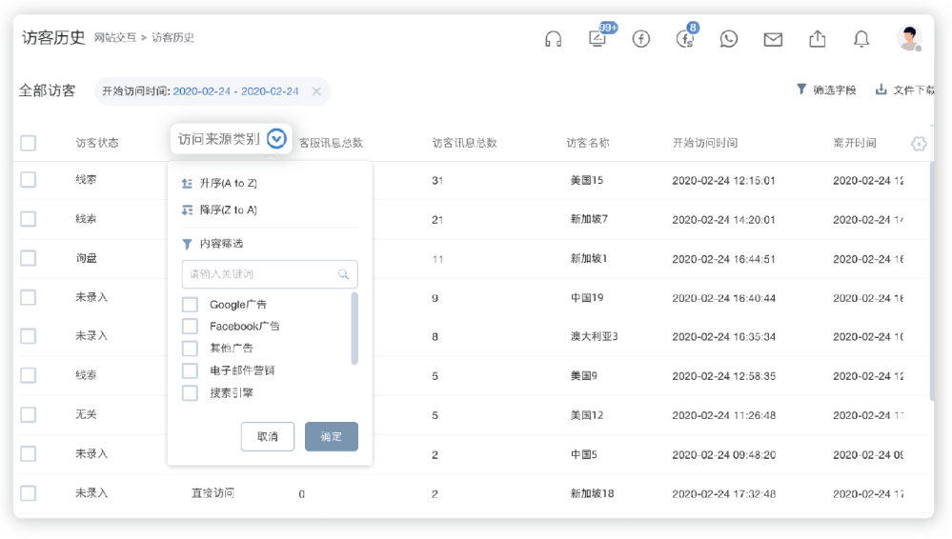Select the row checkbox for 新加坡7
The image size is (952, 539).
click(x=28, y=218)
